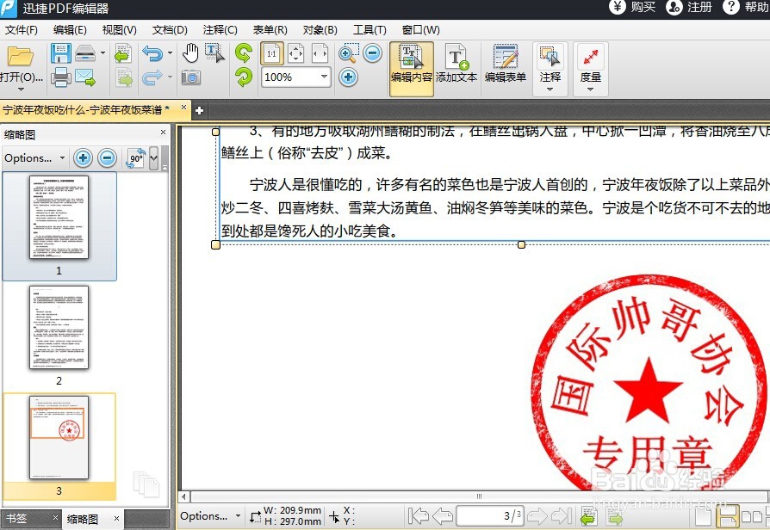
Task: Zoom in on thumbnails with plus icon
Action: 83,157
